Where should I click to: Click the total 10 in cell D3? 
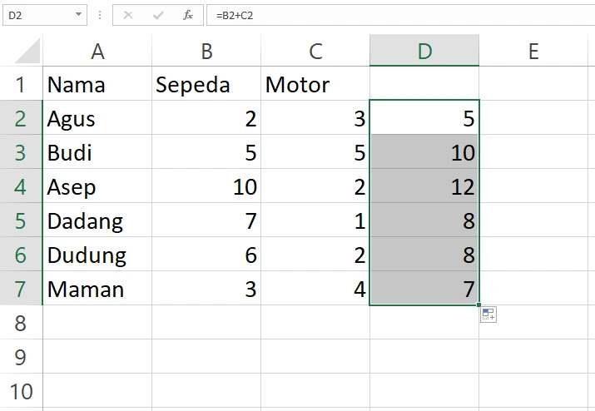[424, 152]
